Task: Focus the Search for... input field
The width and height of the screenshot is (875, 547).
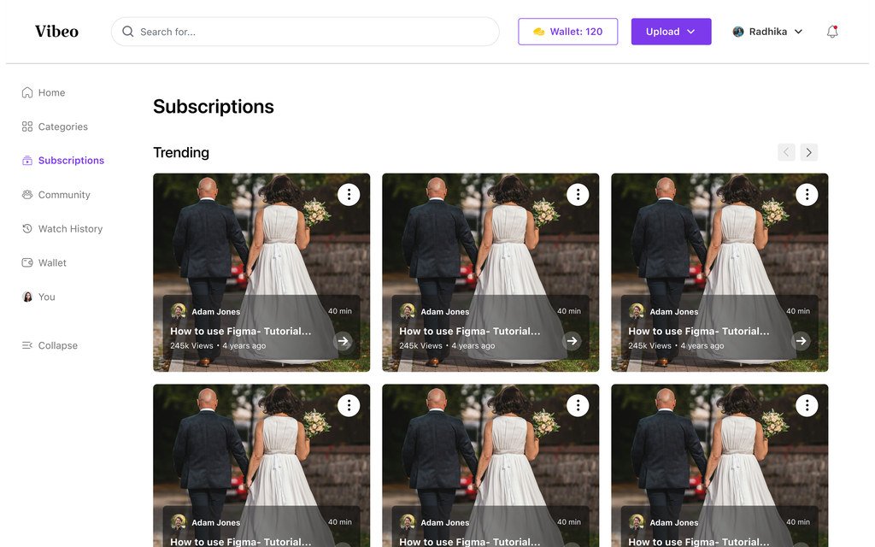Action: pos(305,32)
